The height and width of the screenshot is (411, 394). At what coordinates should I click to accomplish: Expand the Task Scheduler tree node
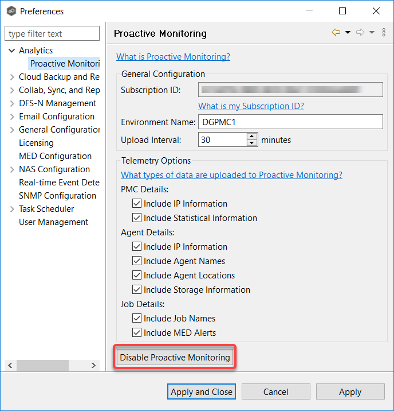(x=12, y=210)
